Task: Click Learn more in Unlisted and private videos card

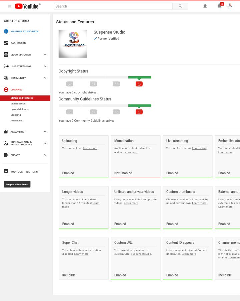Action: [x=131, y=203]
